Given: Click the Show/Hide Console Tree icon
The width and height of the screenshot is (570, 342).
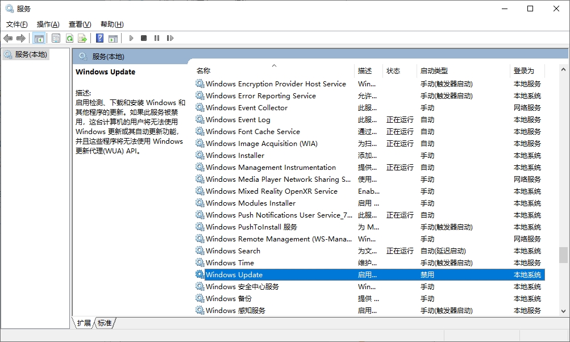Looking at the screenshot, I should [39, 38].
